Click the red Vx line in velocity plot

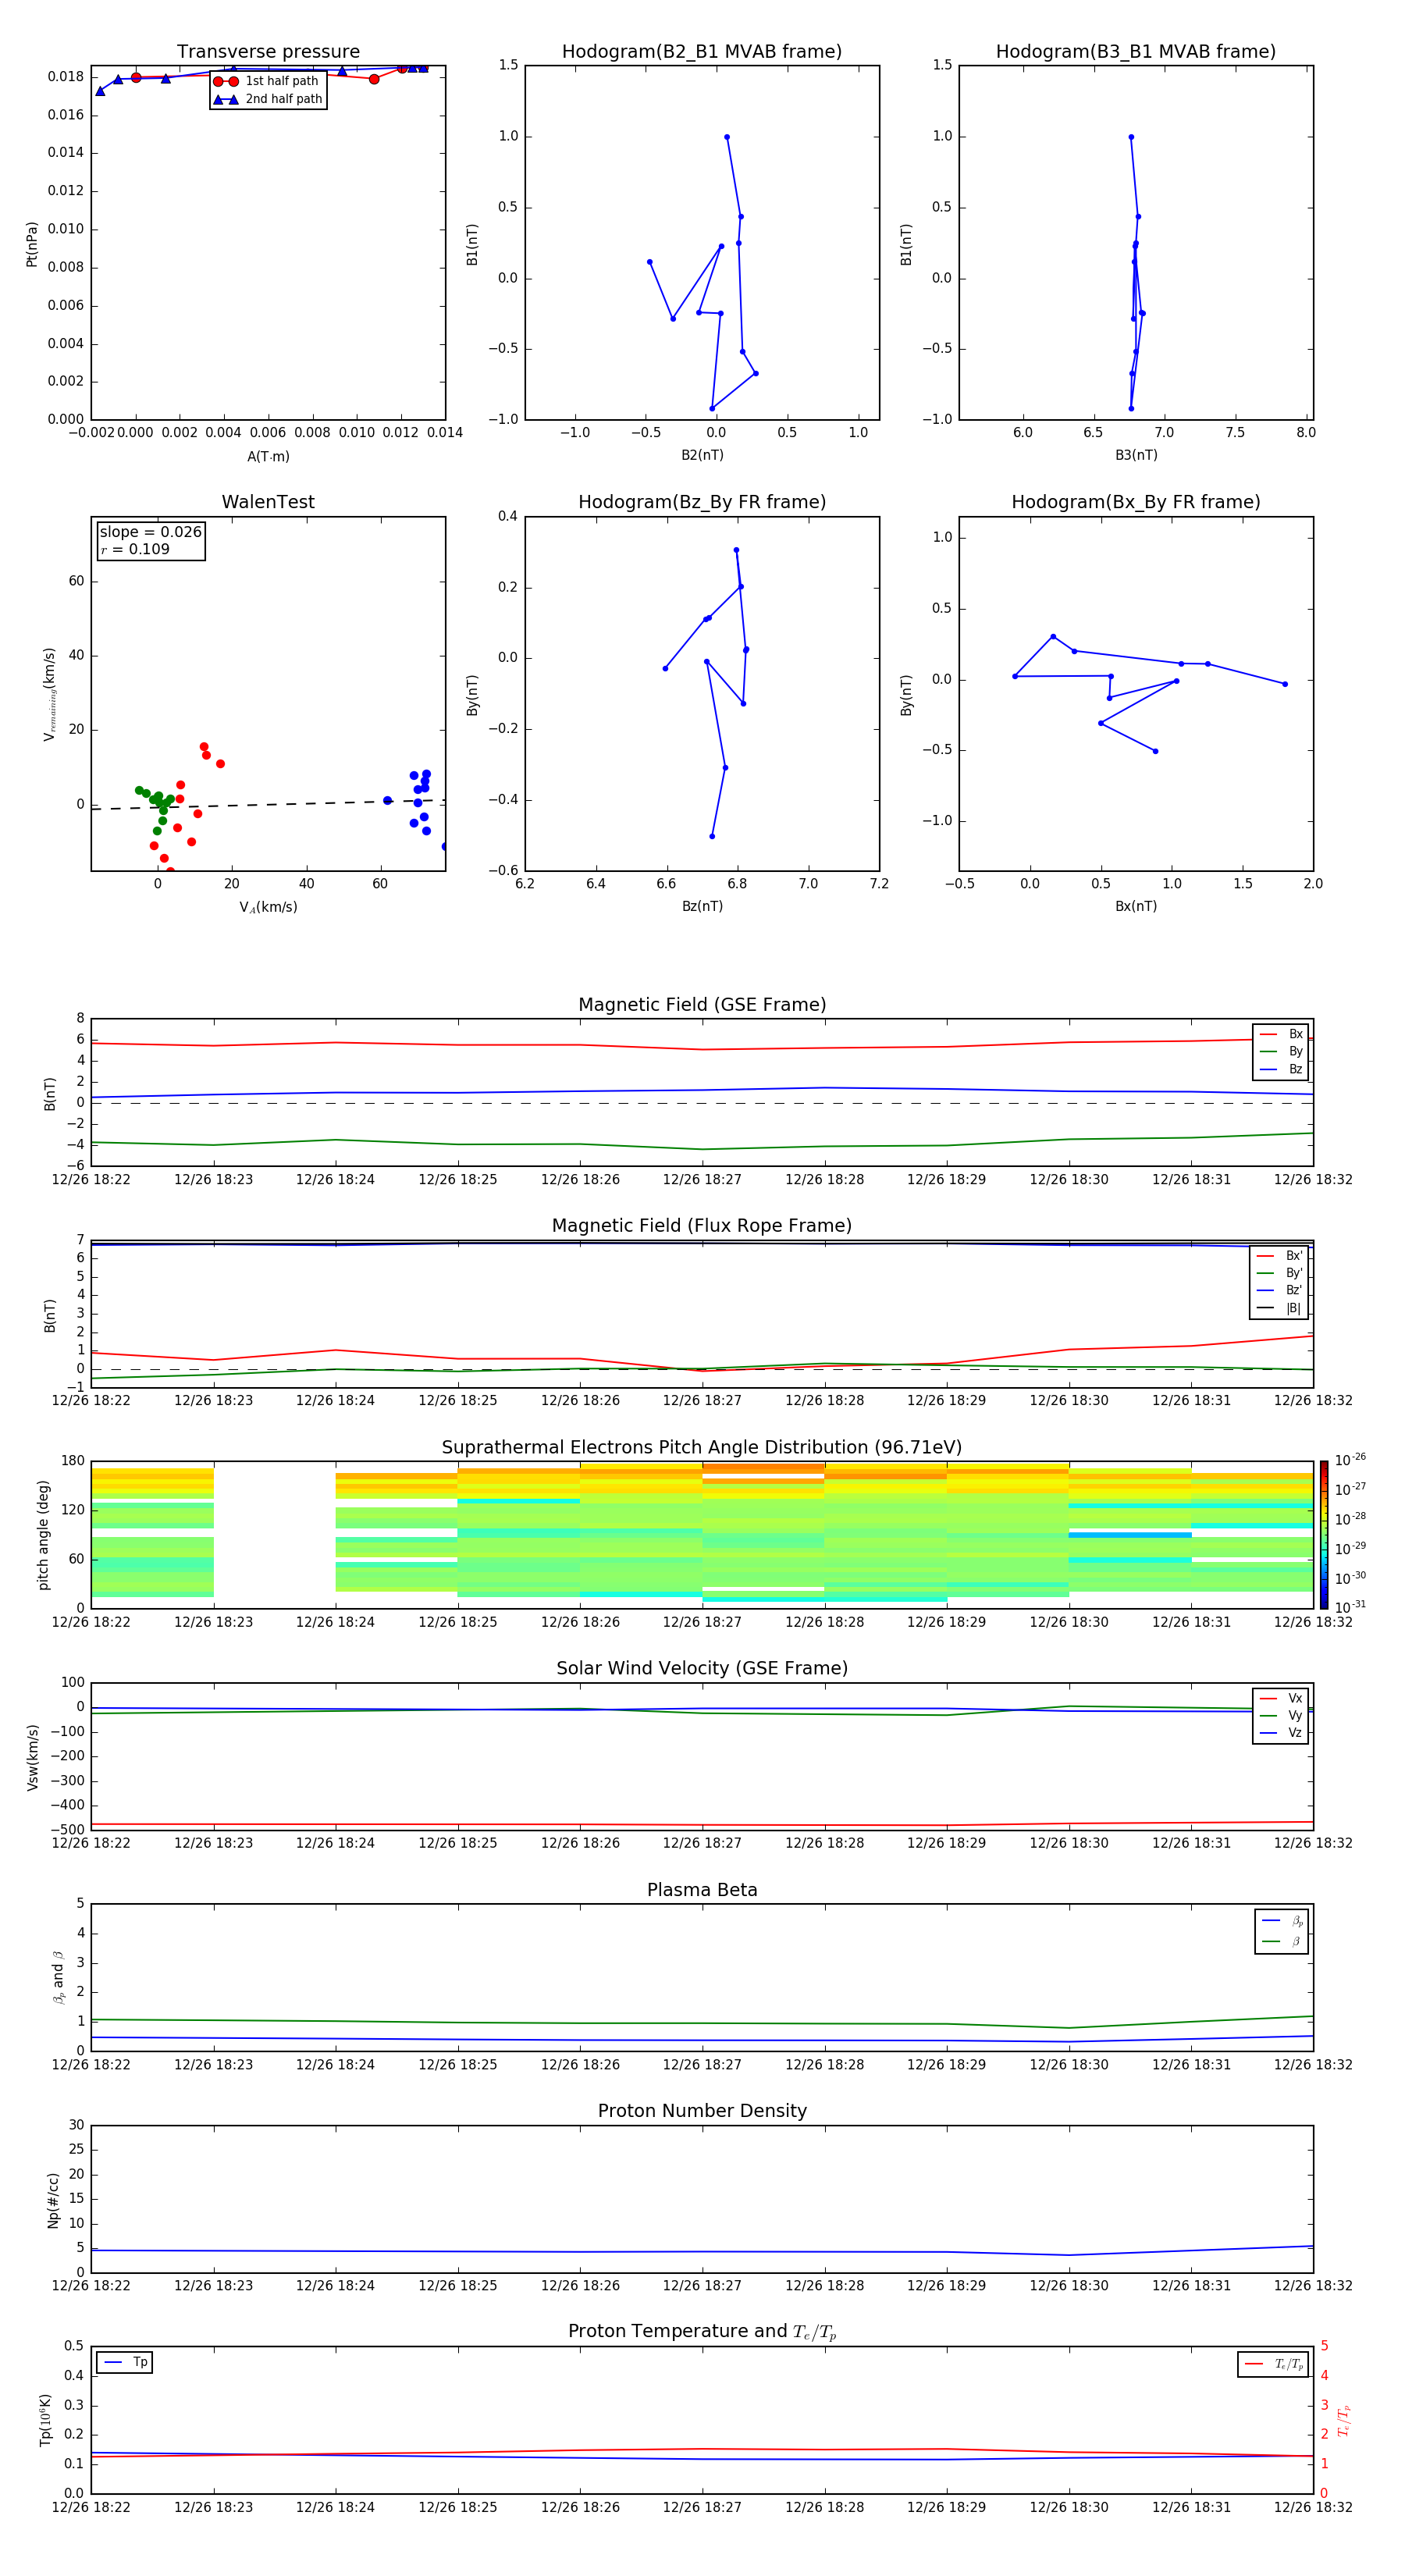coord(702,1825)
